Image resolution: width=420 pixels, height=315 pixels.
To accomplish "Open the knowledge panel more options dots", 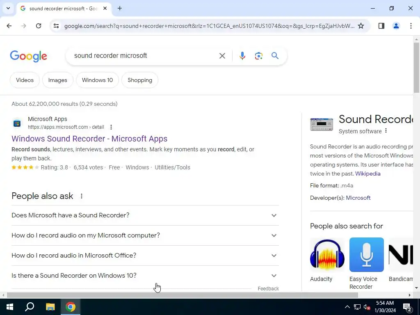I will 386,131.
